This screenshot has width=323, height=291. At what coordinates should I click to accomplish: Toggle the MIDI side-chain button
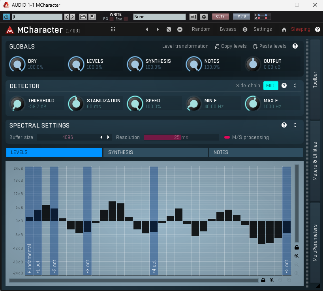(270, 85)
